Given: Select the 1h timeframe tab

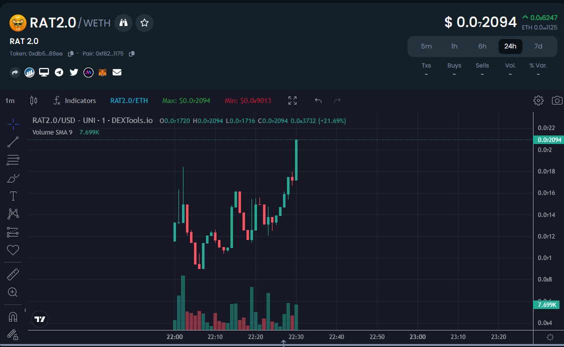Looking at the screenshot, I should click(x=454, y=46).
